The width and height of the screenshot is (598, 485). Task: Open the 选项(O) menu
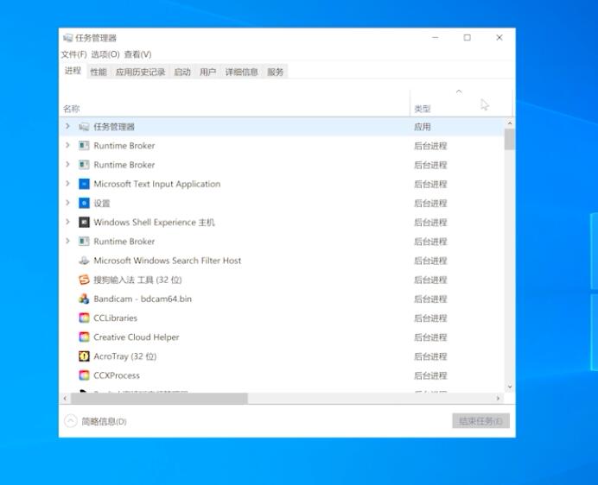[105, 54]
